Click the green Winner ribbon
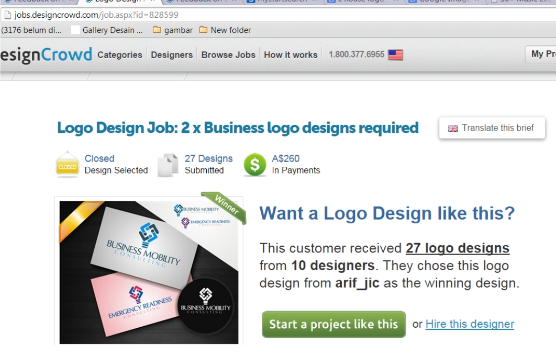The width and height of the screenshot is (556, 356). (224, 207)
